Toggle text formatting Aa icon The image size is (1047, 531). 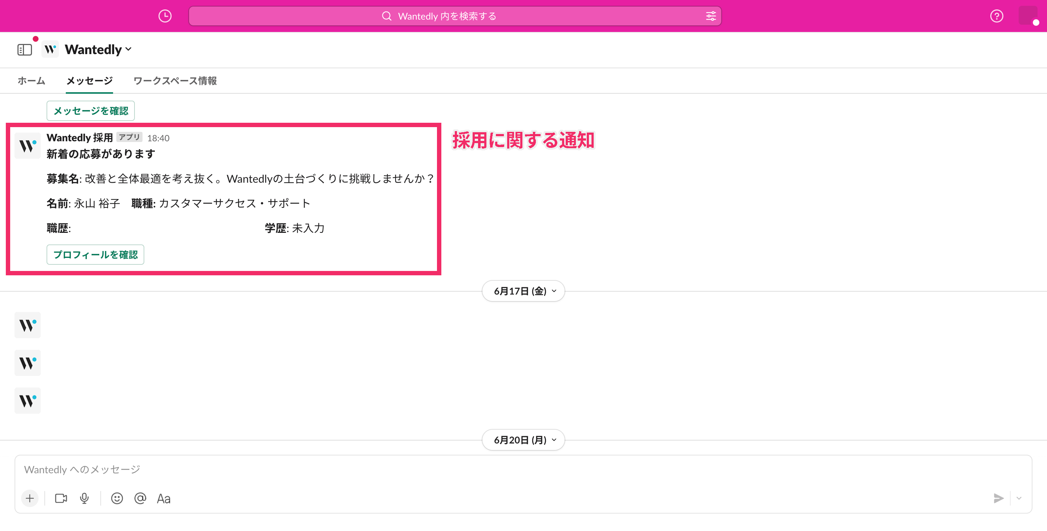(x=164, y=499)
